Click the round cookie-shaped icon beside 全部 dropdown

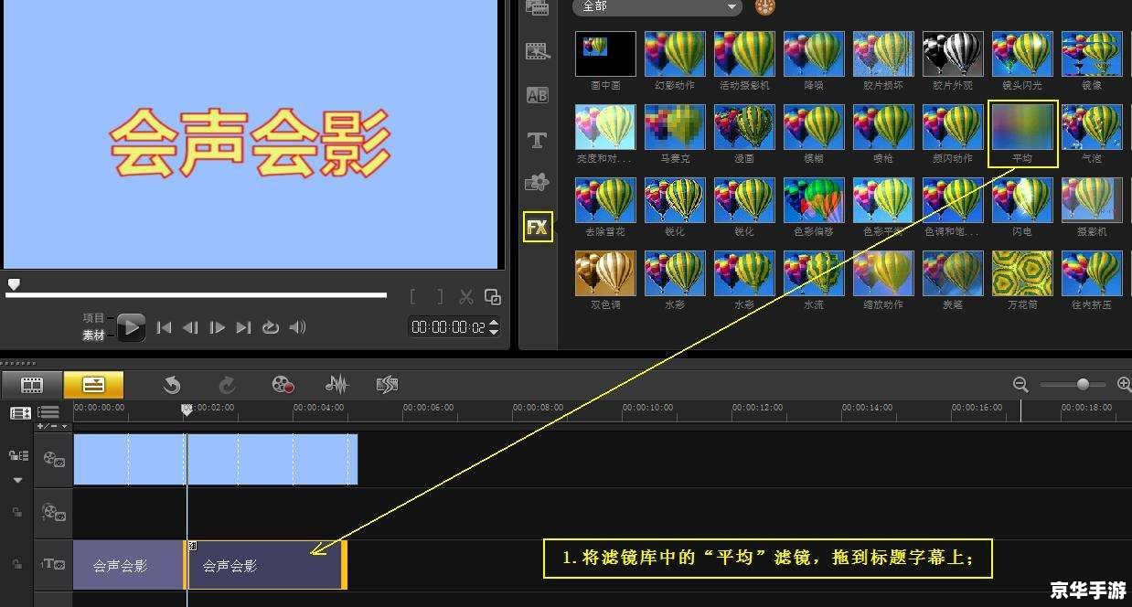(x=766, y=6)
